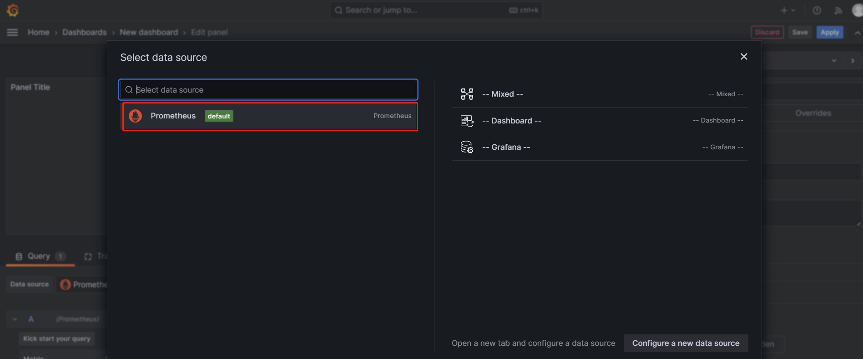Open the help question-mark icon

(817, 10)
